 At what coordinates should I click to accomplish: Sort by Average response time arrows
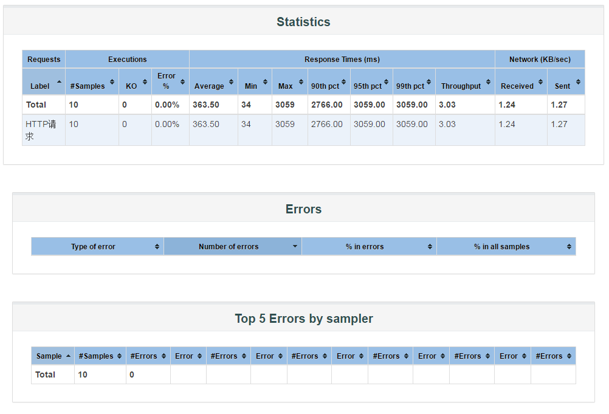click(231, 81)
